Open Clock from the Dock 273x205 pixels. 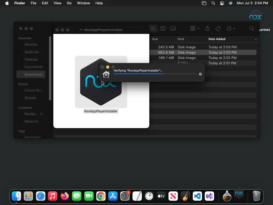[x=149, y=196]
